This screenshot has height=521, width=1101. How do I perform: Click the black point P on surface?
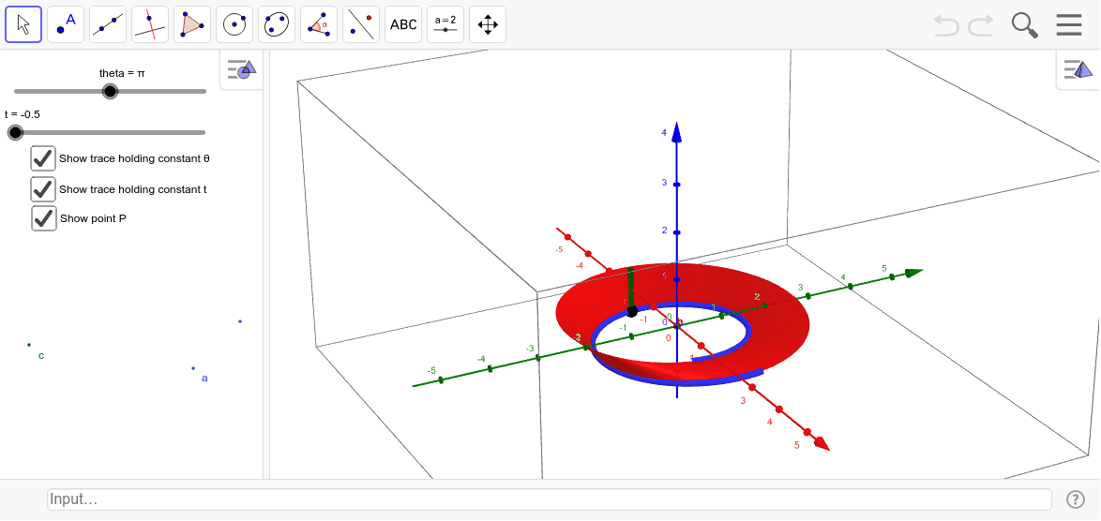[x=631, y=311]
